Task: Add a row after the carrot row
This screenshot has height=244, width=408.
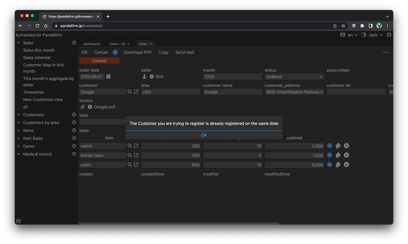Action: tap(330, 146)
